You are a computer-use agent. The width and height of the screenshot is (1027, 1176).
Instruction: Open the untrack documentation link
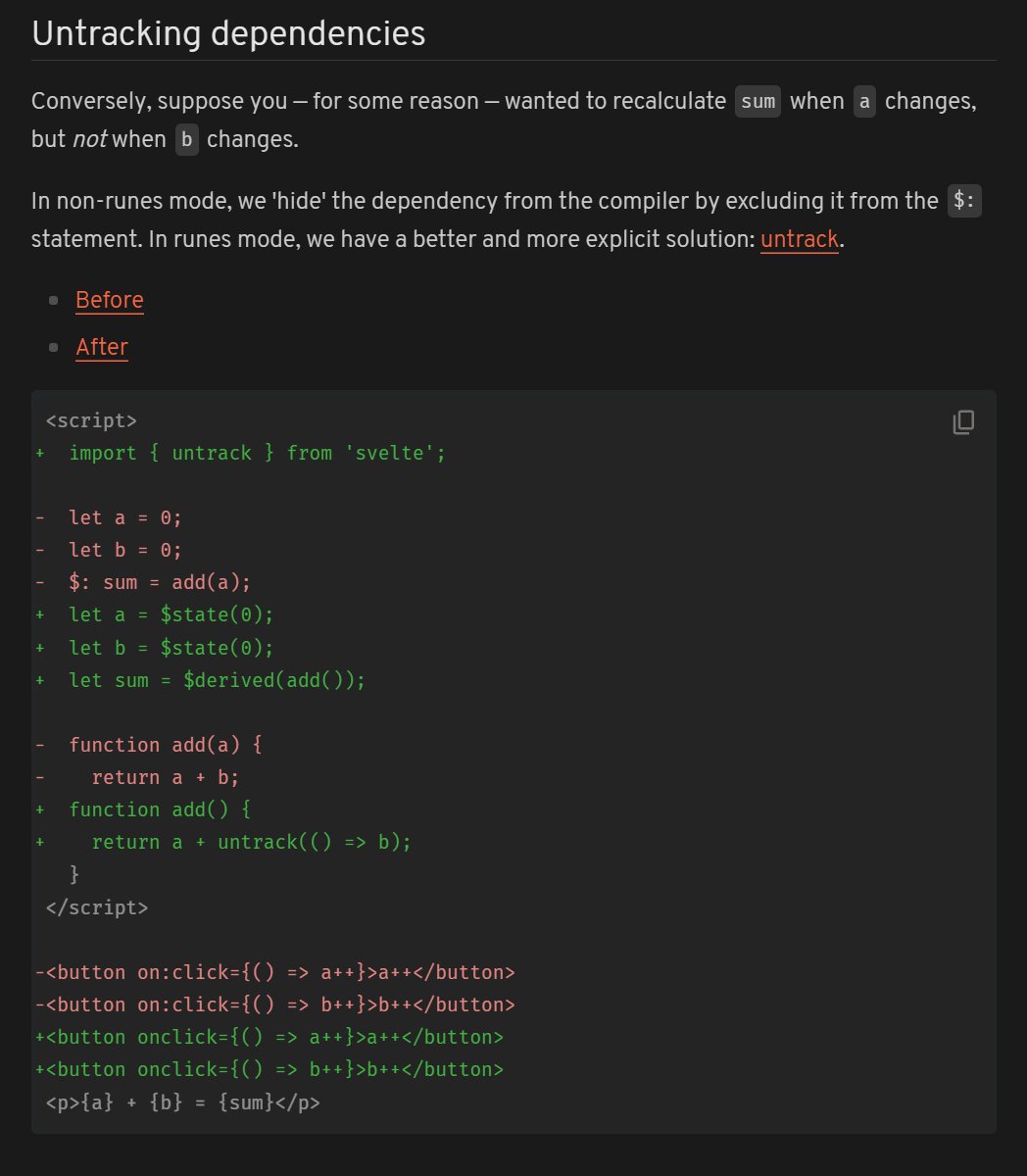[800, 239]
